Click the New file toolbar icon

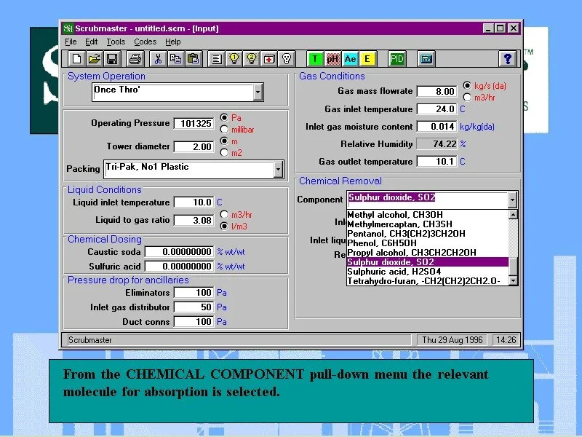77,59
